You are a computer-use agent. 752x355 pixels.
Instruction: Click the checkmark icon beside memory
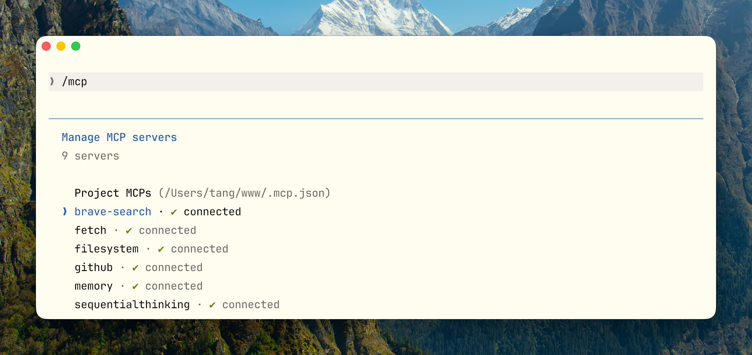click(x=135, y=286)
